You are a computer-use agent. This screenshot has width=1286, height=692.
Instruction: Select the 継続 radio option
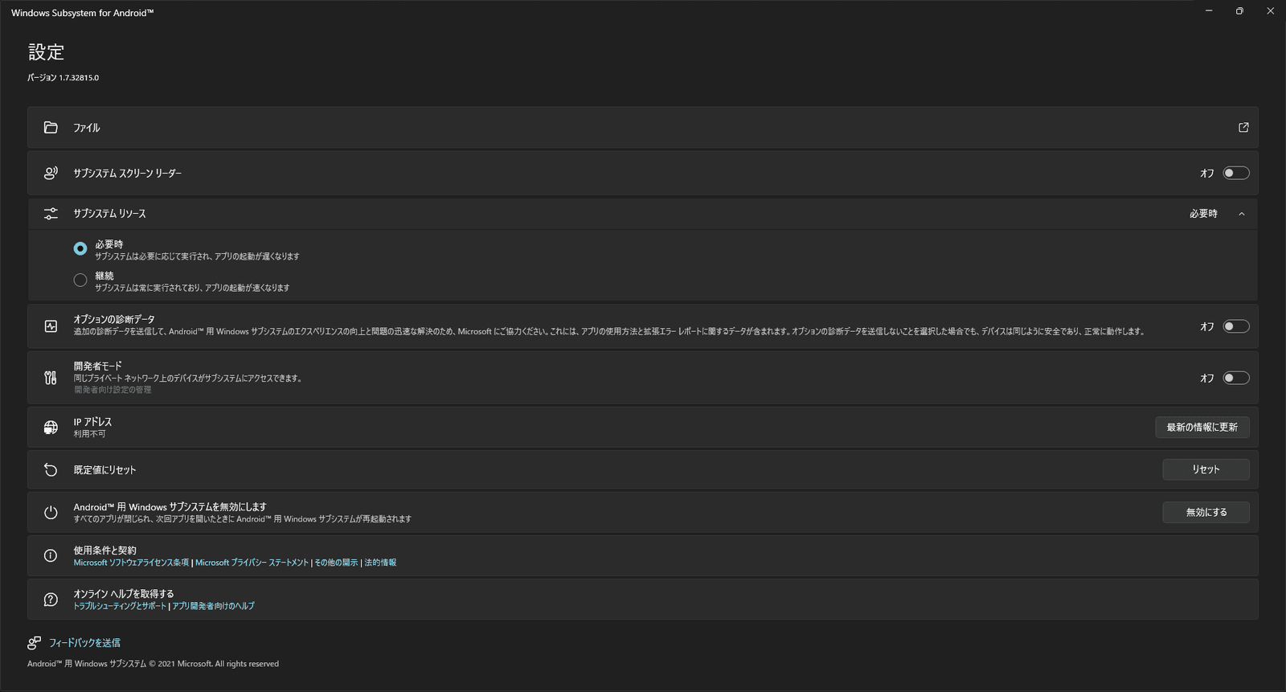[x=80, y=280]
